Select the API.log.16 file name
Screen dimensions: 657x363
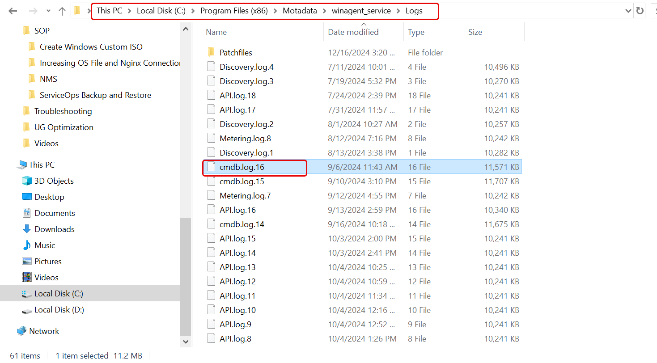237,210
